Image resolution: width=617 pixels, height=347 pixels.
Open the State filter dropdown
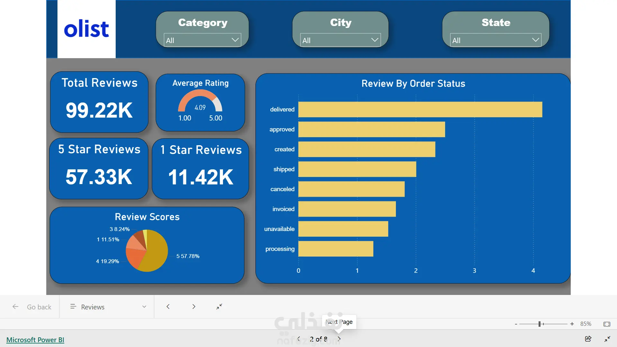[496, 40]
